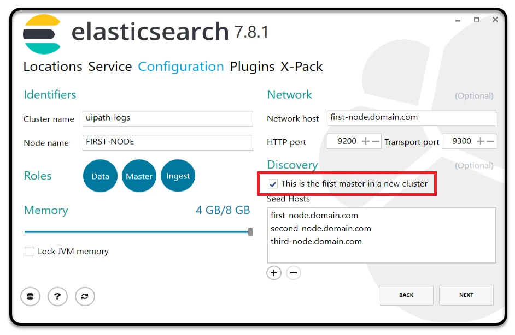Click the NEXT button

(466, 295)
